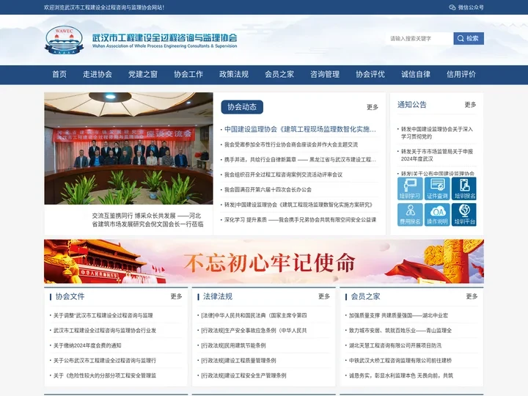Go to 首页 in navigation bar
528x396 pixels.
pyautogui.click(x=59, y=74)
